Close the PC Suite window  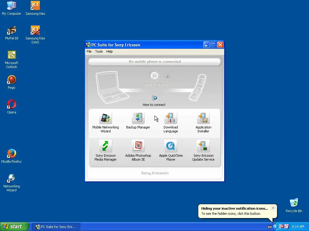point(220,45)
